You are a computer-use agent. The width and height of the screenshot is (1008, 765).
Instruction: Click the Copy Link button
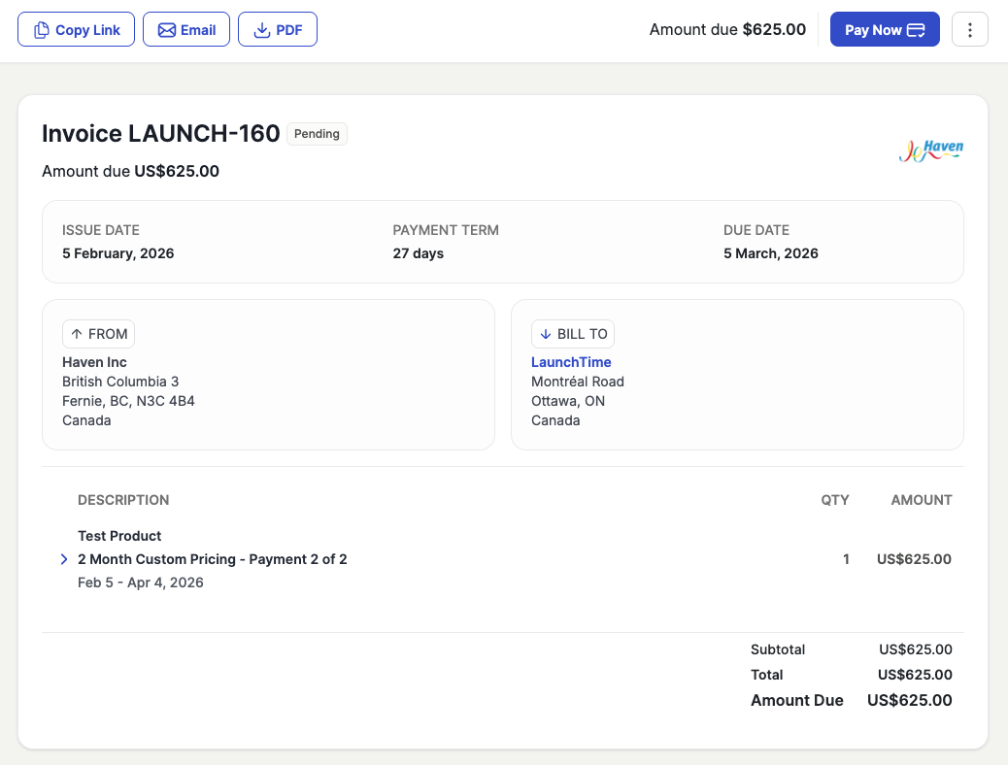pyautogui.click(x=78, y=30)
